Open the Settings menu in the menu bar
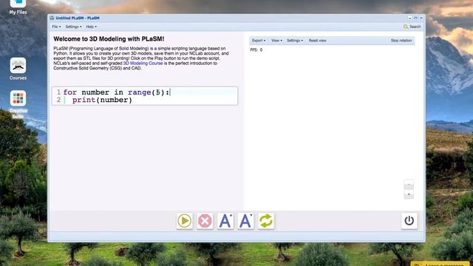Image resolution: width=473 pixels, height=266 pixels. pos(73,27)
